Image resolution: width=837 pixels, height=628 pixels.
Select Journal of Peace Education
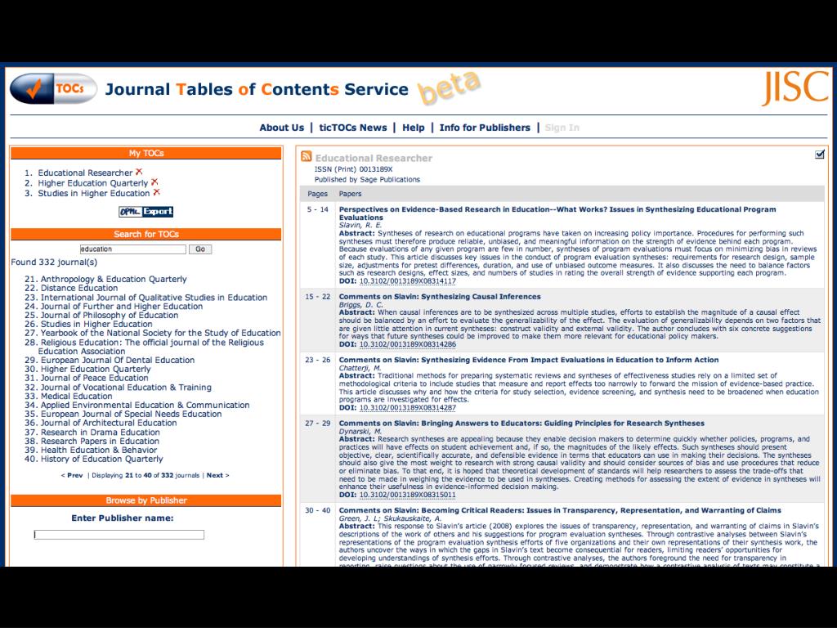[x=95, y=378]
